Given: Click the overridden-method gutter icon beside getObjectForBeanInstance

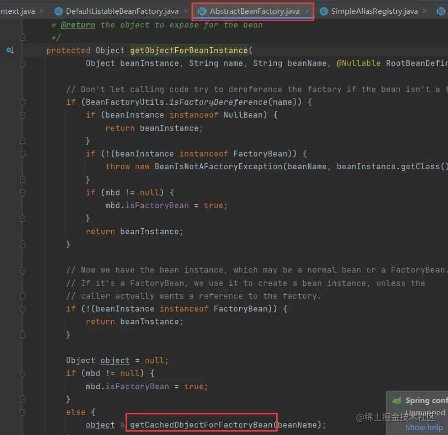Looking at the screenshot, I should (x=10, y=51).
